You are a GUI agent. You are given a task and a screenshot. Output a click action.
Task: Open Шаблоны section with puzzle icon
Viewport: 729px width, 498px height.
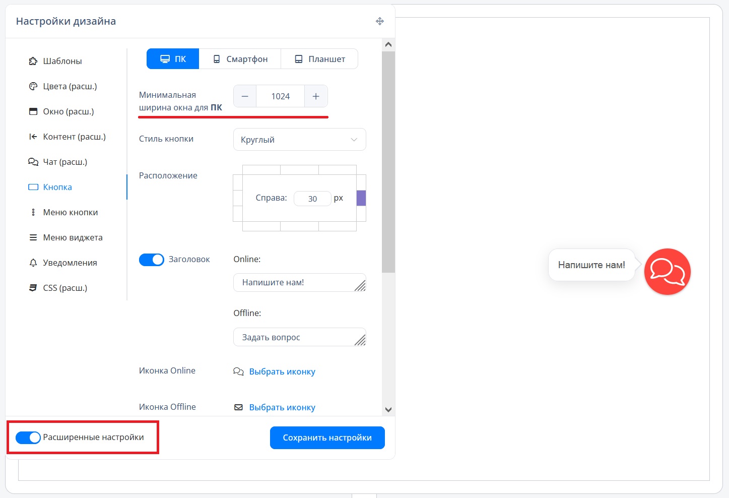coord(62,61)
